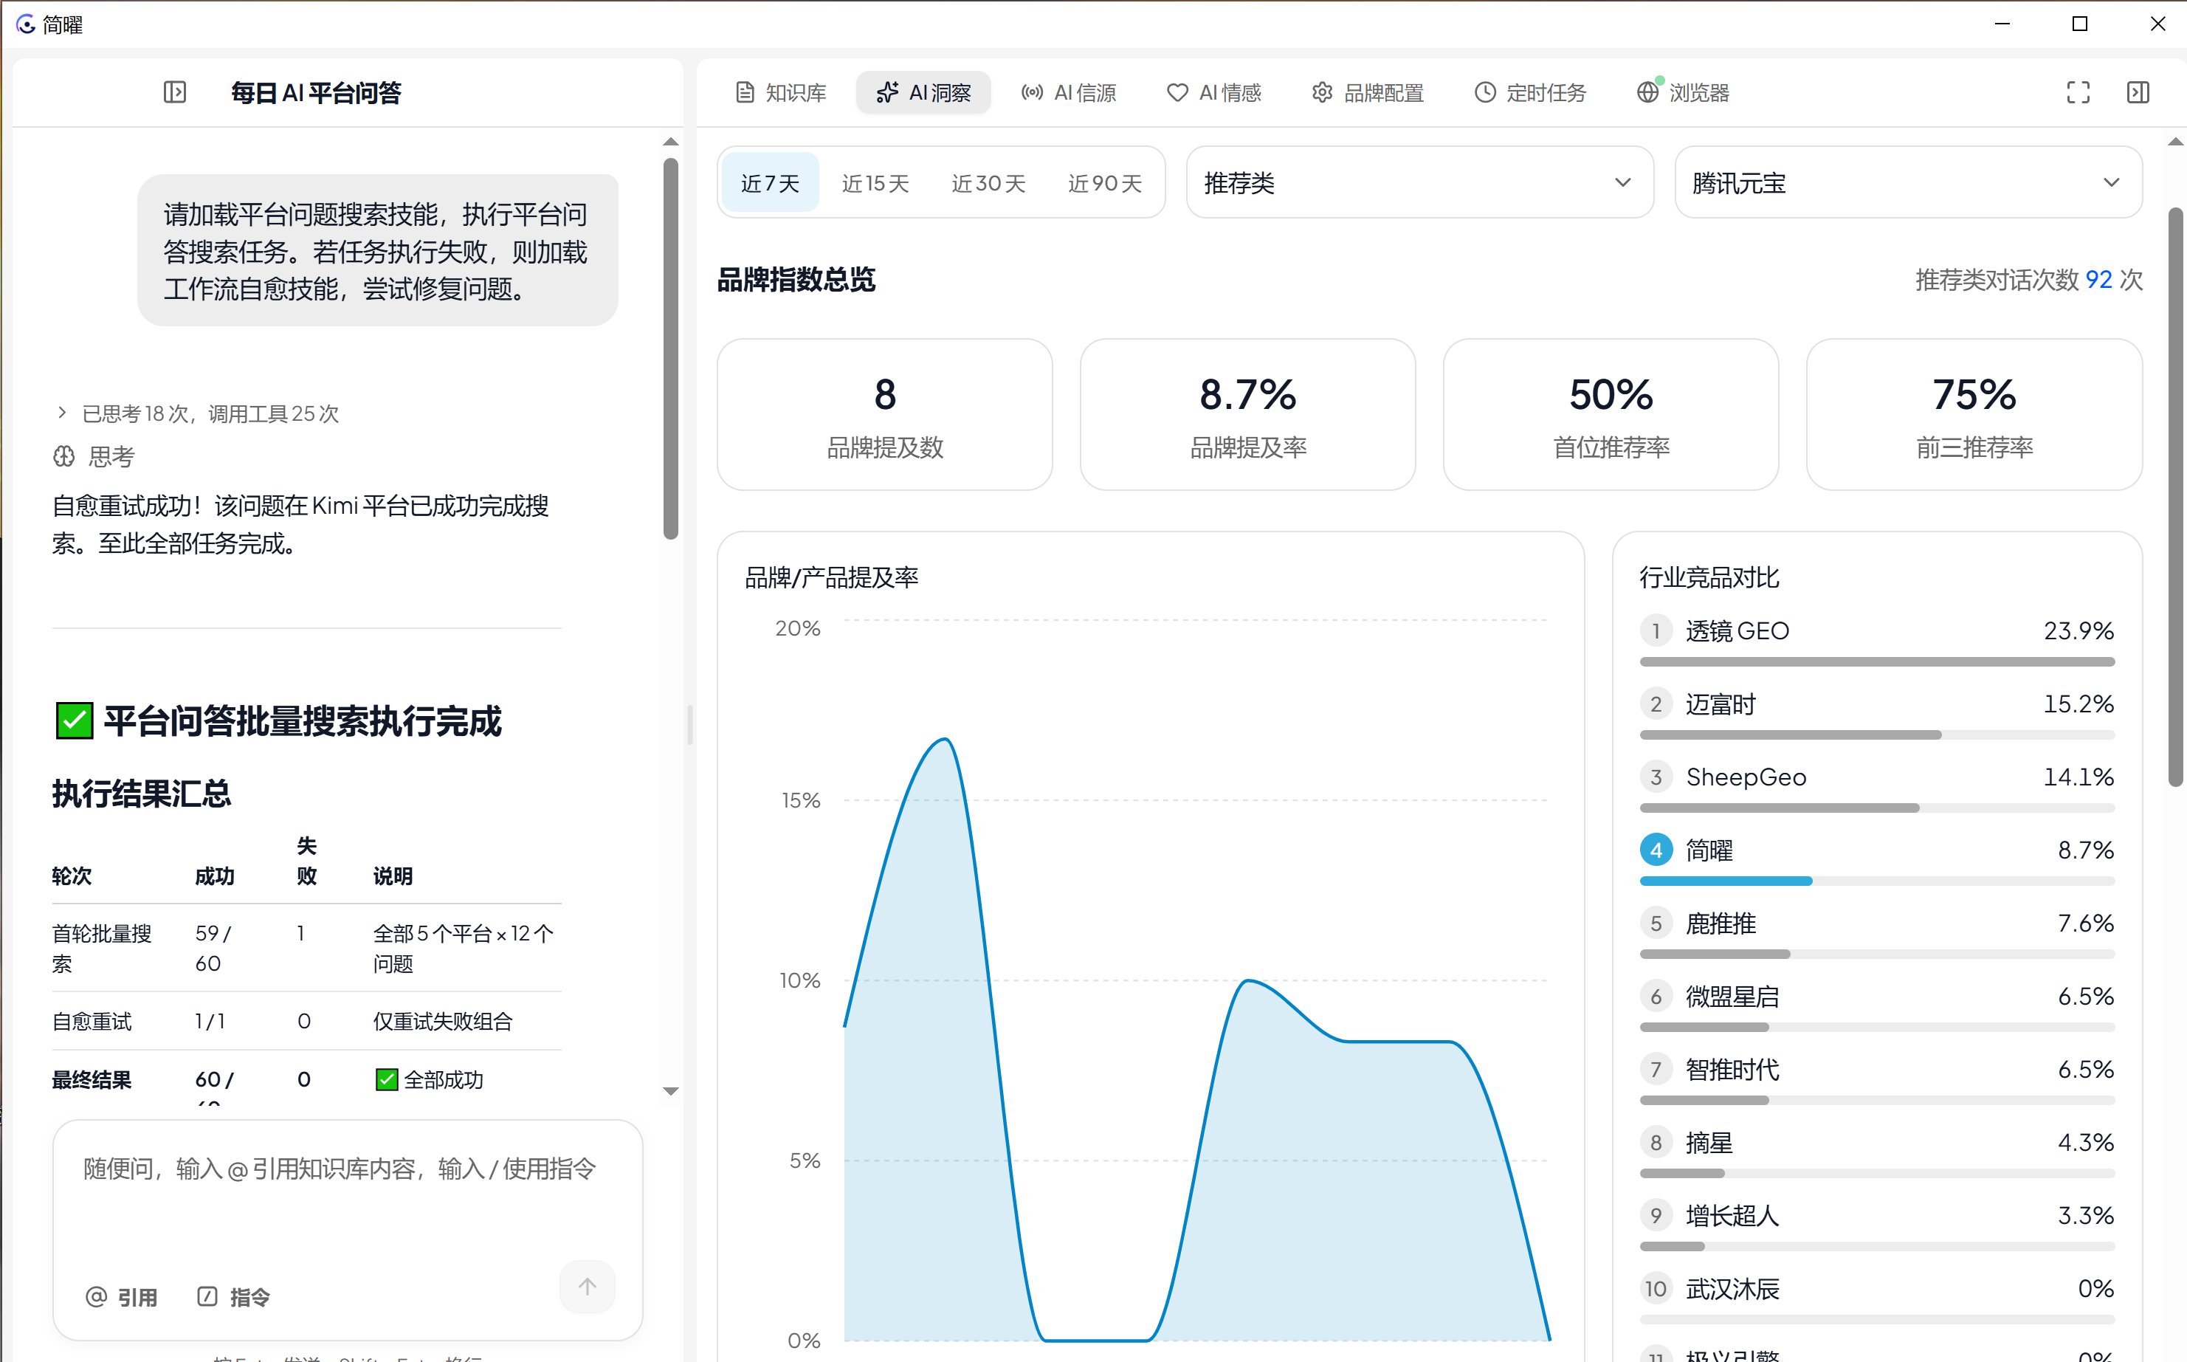Click the 智推时代 competitor row
This screenshot has height=1362, width=2187.
click(x=1877, y=1079)
